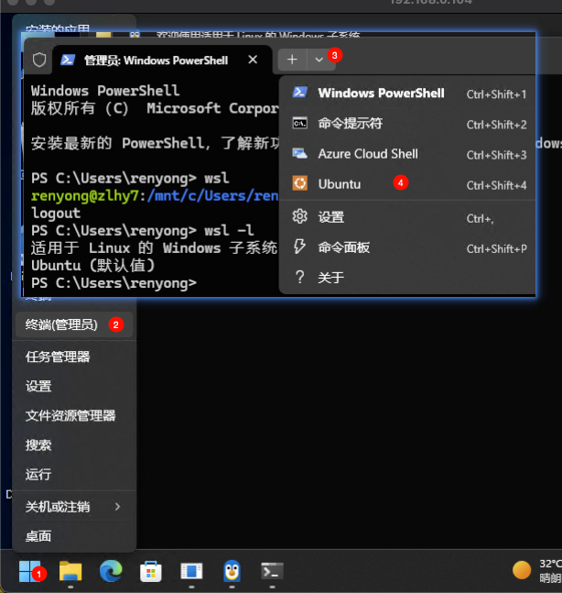Select 运行 in Start context menu

[x=74, y=474]
